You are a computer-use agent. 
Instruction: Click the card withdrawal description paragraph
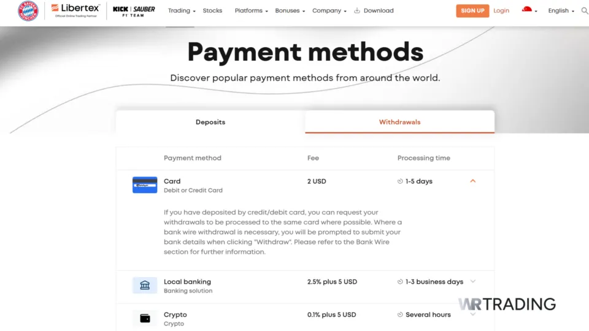[283, 232]
